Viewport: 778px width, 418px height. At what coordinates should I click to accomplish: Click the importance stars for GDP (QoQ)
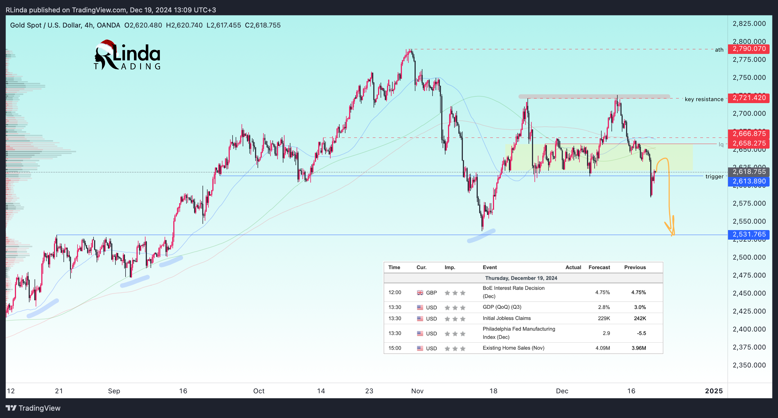pyautogui.click(x=455, y=307)
